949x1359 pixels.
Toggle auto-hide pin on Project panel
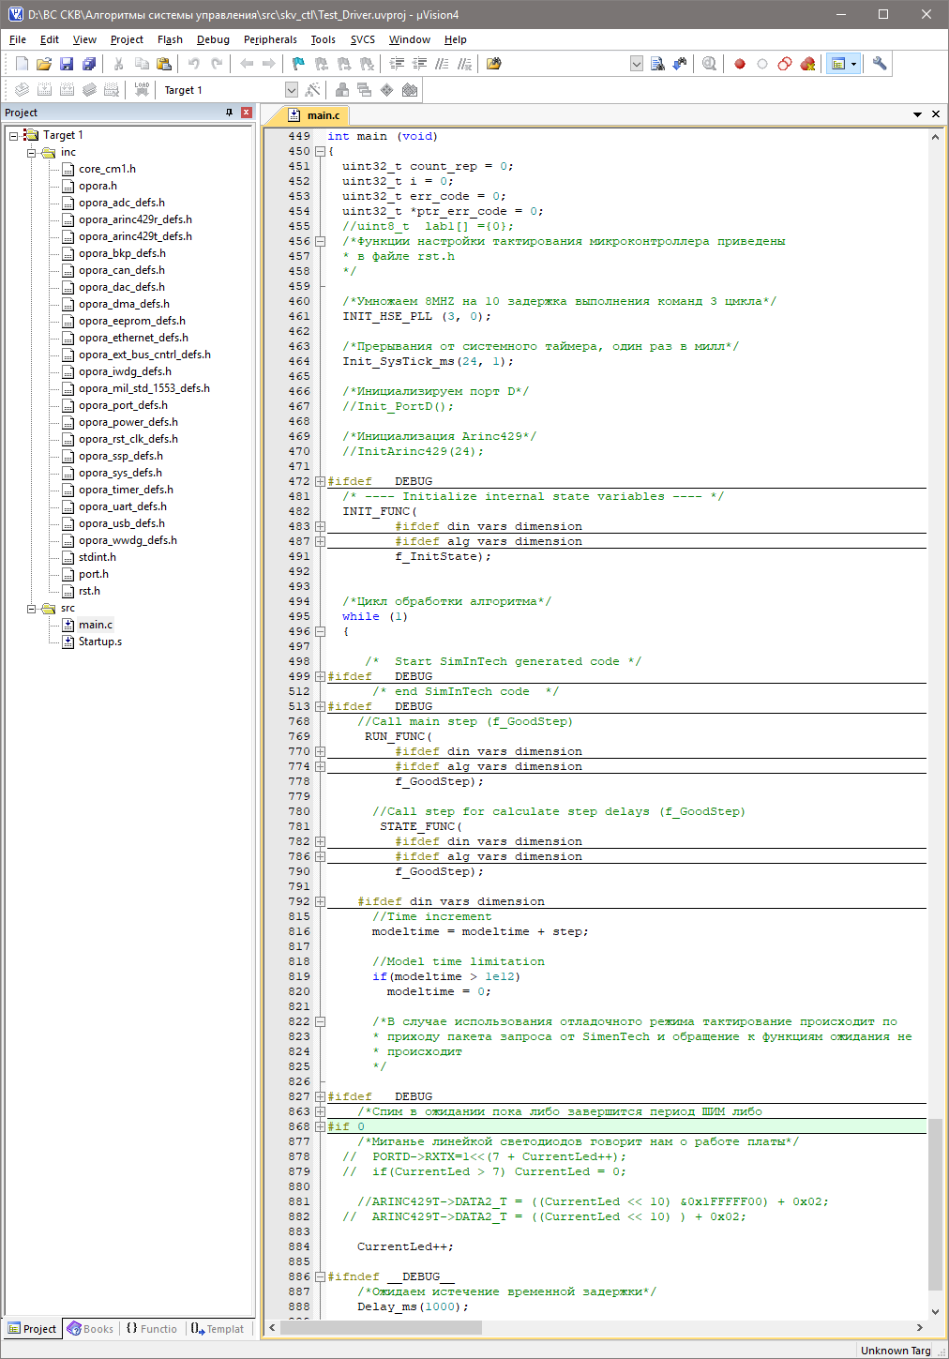229,113
